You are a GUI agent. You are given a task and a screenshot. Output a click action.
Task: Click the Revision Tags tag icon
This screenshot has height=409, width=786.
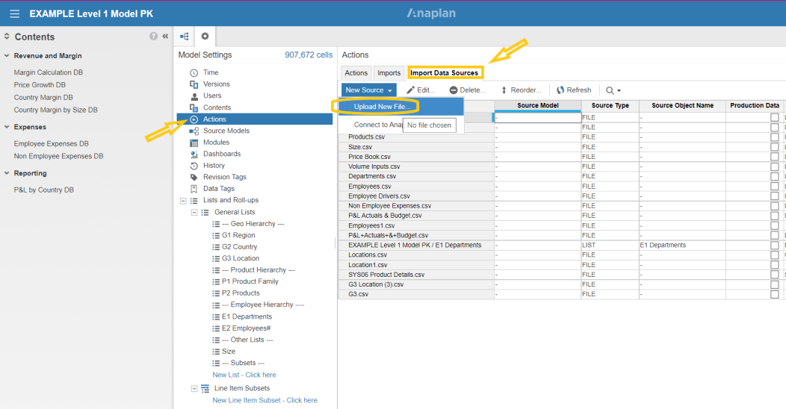[194, 177]
